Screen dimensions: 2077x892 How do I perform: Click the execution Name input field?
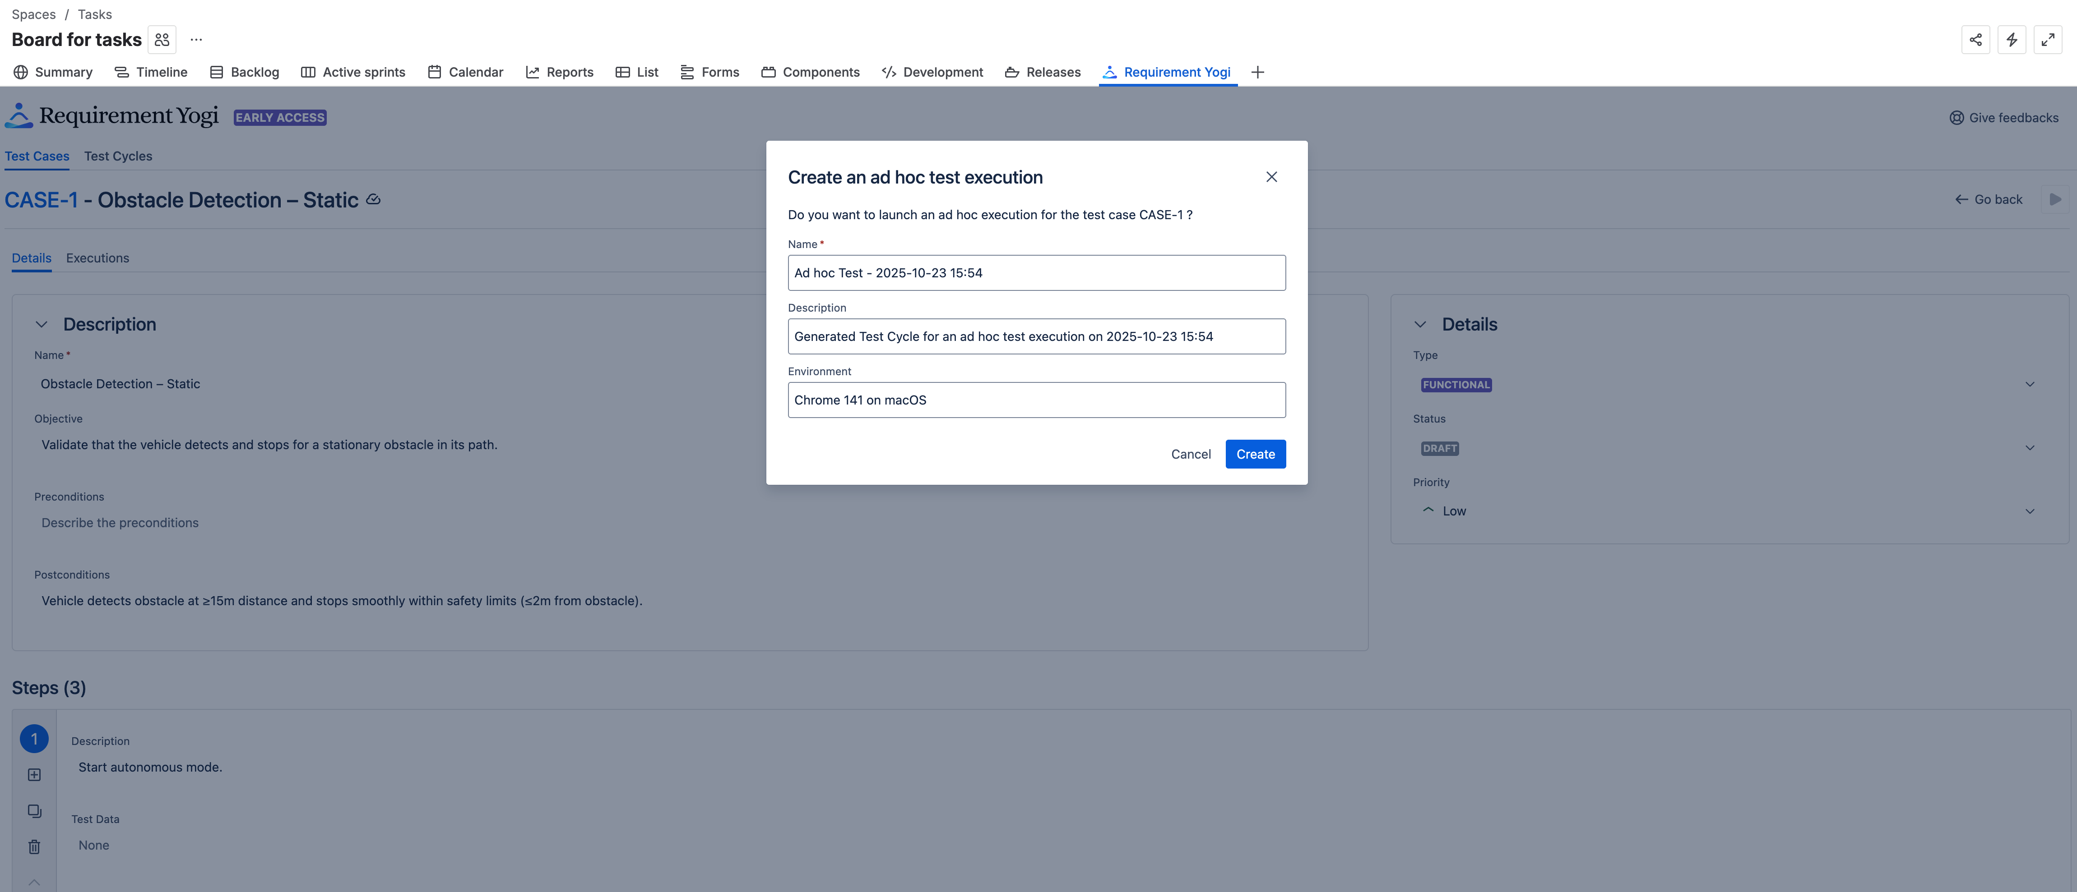click(1036, 272)
